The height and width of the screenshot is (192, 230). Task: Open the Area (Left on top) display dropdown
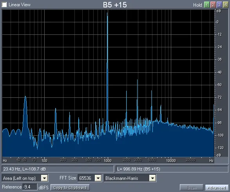[44, 178]
